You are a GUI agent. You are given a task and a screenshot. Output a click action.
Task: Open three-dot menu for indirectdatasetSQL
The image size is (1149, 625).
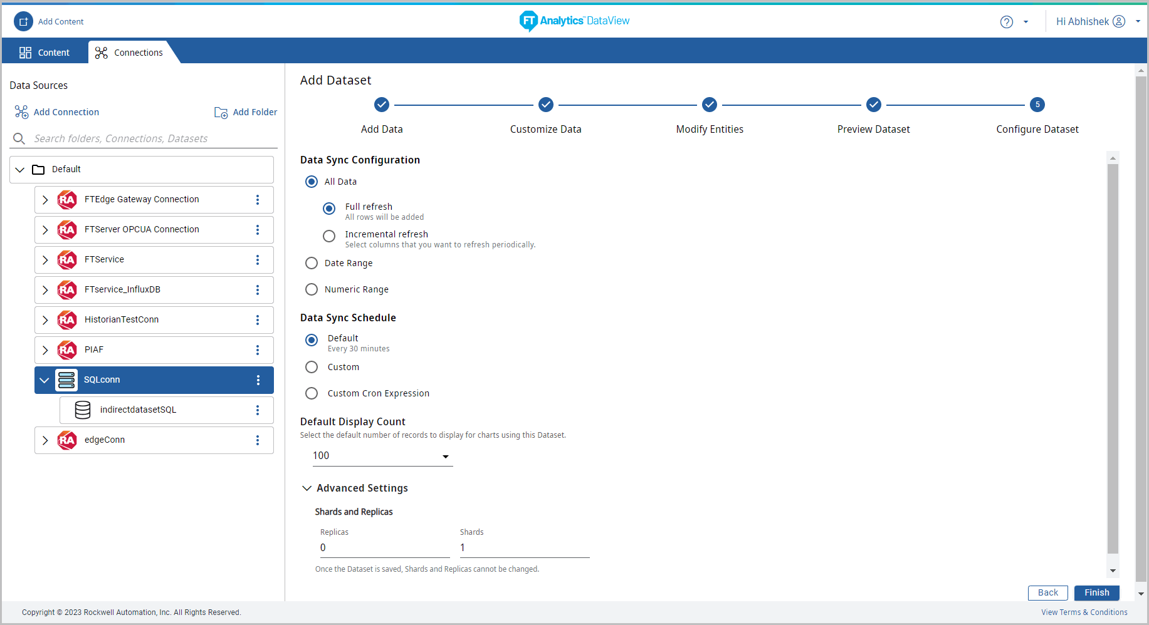(x=258, y=410)
